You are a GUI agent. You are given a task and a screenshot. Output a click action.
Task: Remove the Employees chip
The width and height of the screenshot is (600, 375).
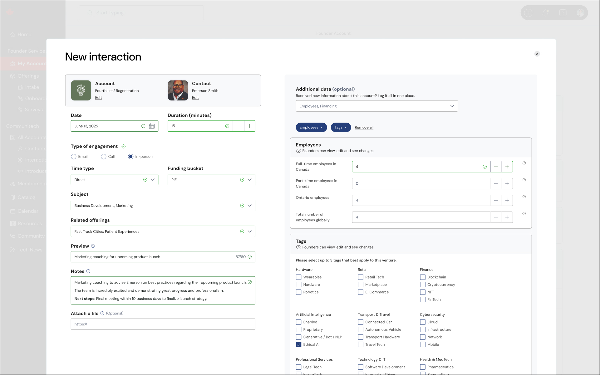[x=322, y=127]
